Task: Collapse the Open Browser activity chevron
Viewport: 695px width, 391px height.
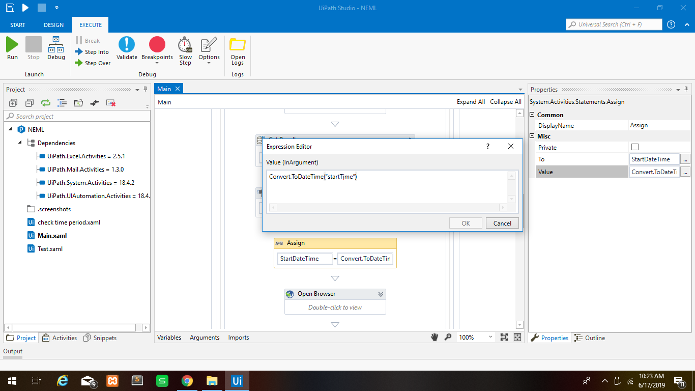Action: (x=381, y=294)
